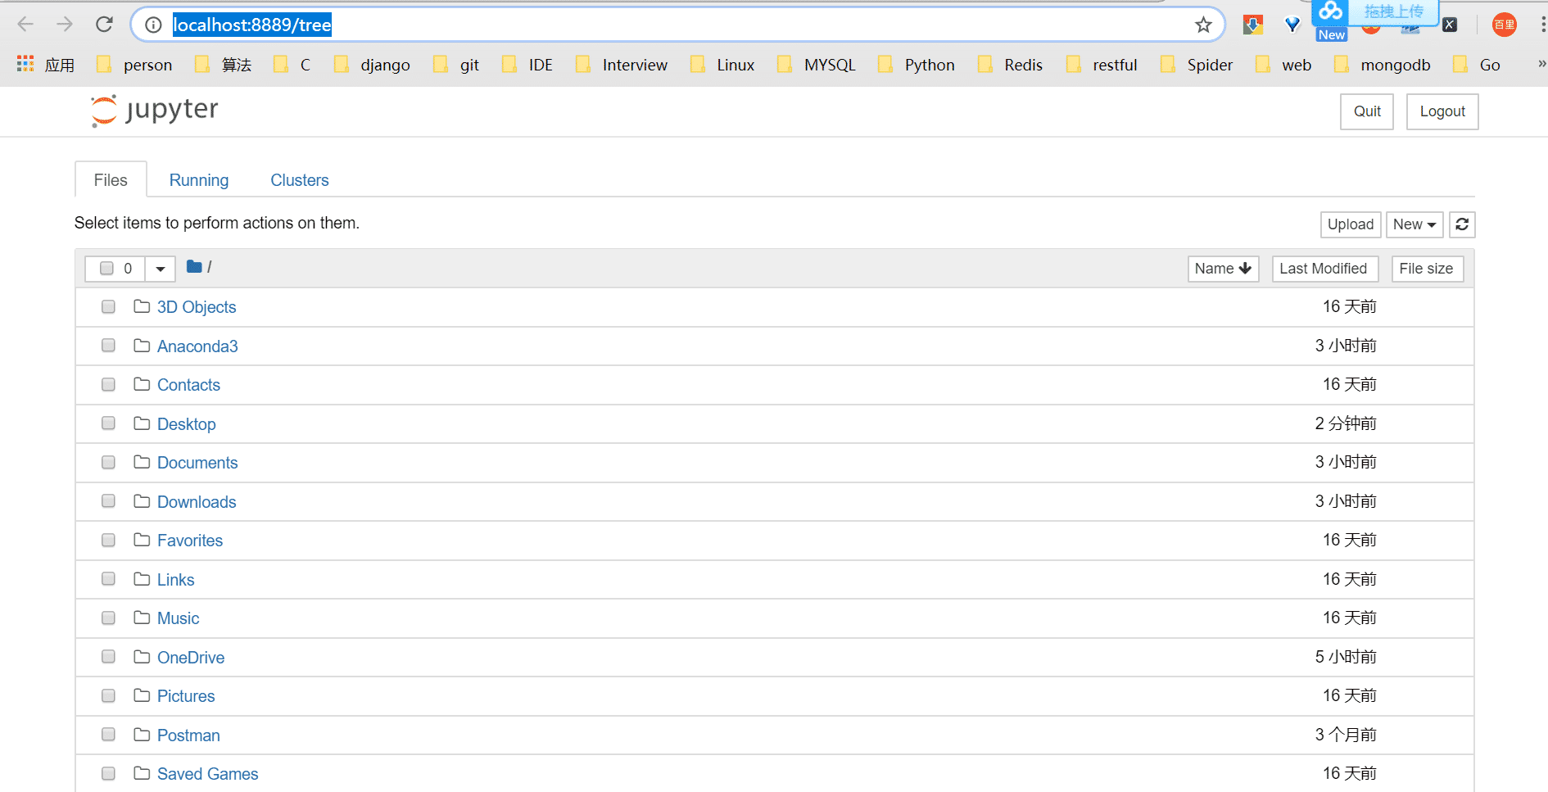Click the Logout button
This screenshot has width=1548, height=792.
click(x=1442, y=111)
